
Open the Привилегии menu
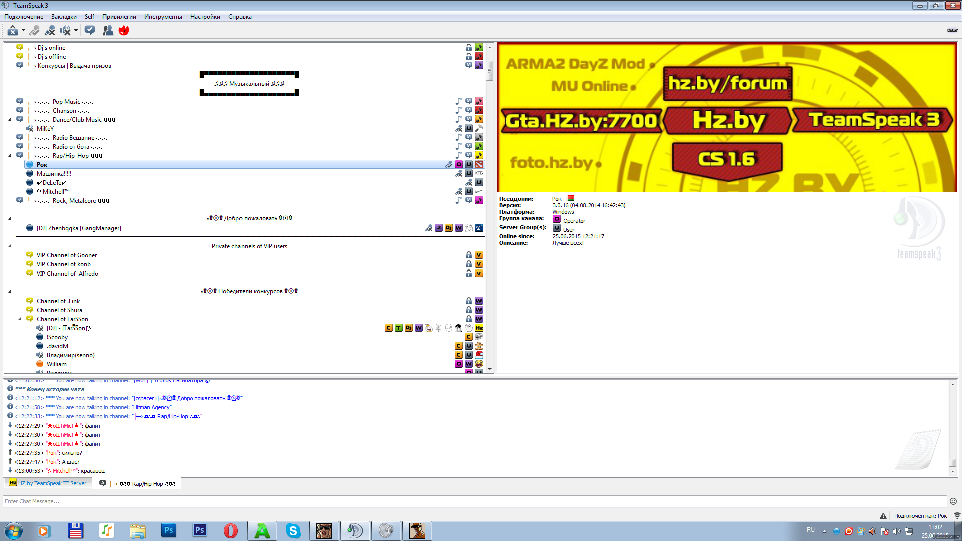(x=119, y=17)
